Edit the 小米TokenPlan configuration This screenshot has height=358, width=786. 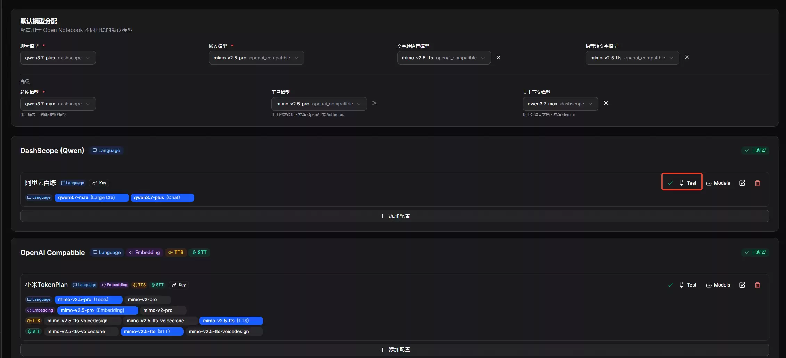pyautogui.click(x=742, y=285)
